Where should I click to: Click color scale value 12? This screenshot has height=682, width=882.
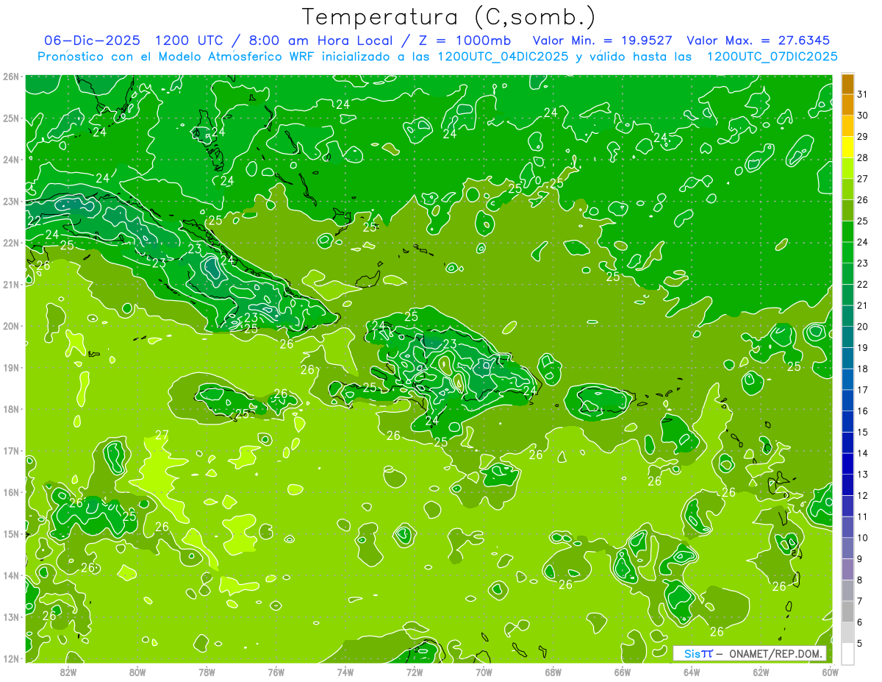click(862, 495)
